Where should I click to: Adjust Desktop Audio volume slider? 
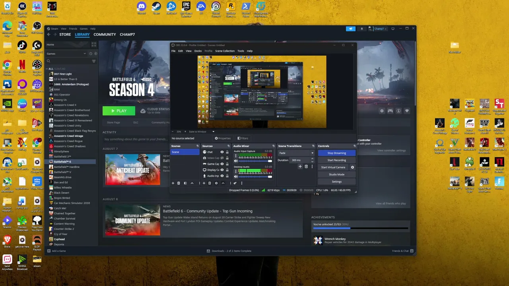pyautogui.click(x=255, y=177)
